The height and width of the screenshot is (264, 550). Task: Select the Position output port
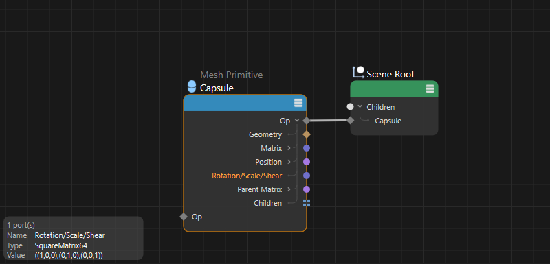click(307, 162)
